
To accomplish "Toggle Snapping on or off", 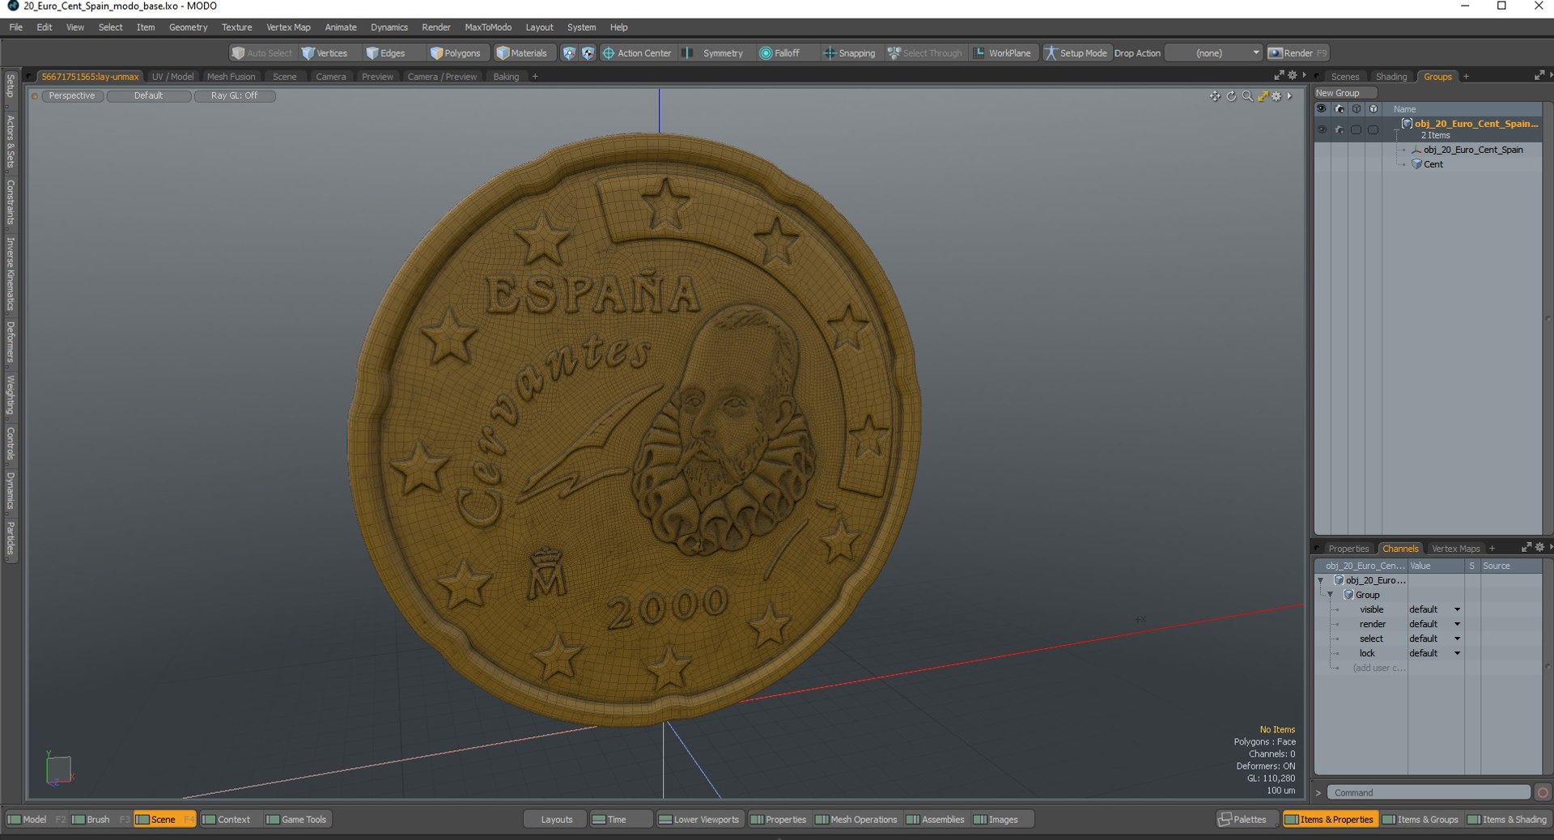I will [x=849, y=53].
